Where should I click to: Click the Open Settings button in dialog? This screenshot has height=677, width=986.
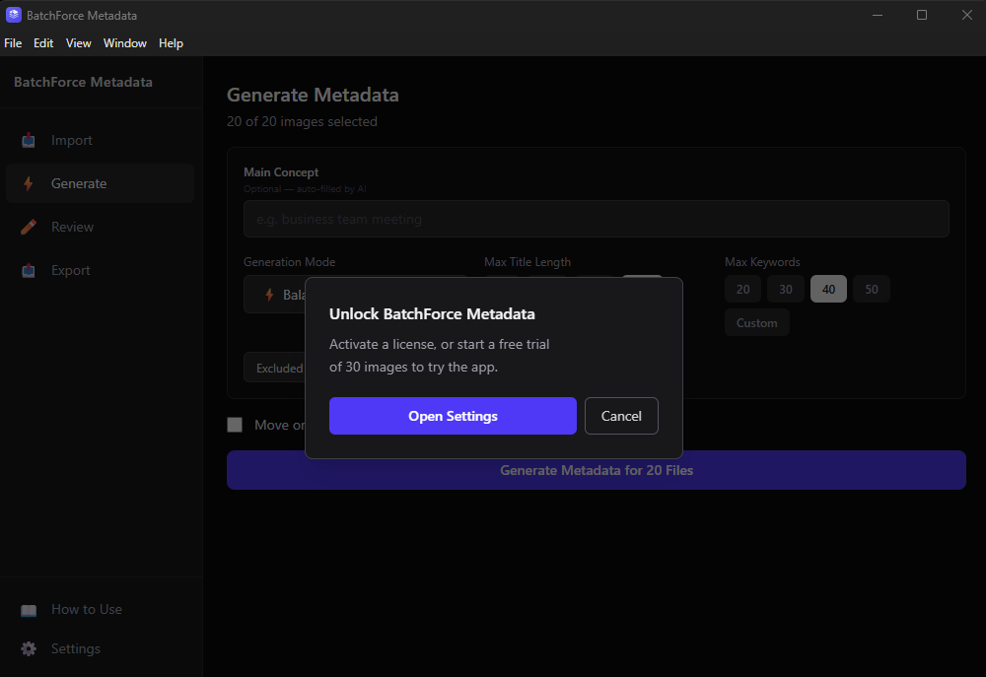point(453,416)
